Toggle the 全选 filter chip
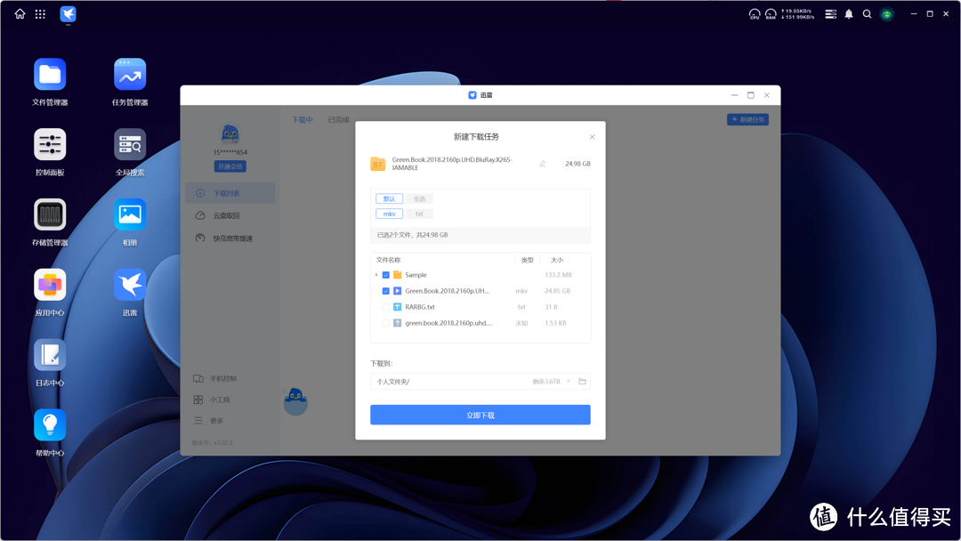 (419, 198)
